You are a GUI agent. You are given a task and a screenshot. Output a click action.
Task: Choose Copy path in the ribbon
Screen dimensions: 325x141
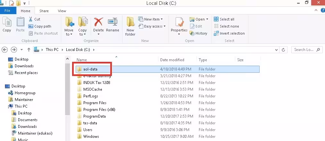(x=40, y=26)
